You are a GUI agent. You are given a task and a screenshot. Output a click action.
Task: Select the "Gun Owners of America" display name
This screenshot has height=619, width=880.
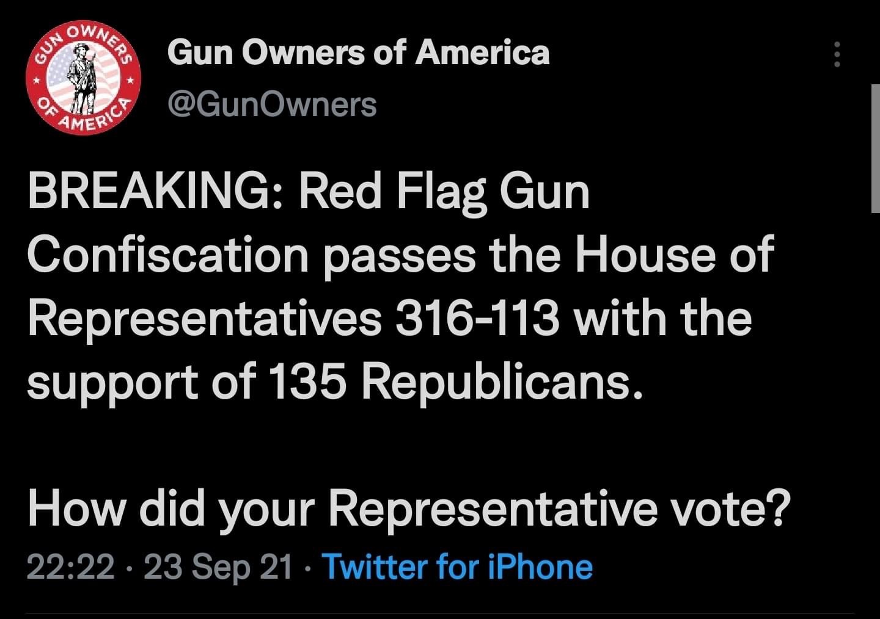359,52
